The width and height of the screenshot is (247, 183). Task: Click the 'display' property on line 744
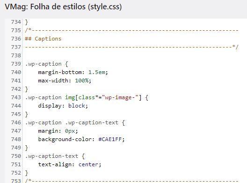click(50, 106)
